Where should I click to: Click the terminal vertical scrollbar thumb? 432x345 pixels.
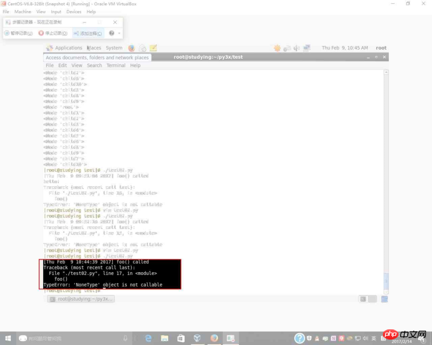coord(386,281)
